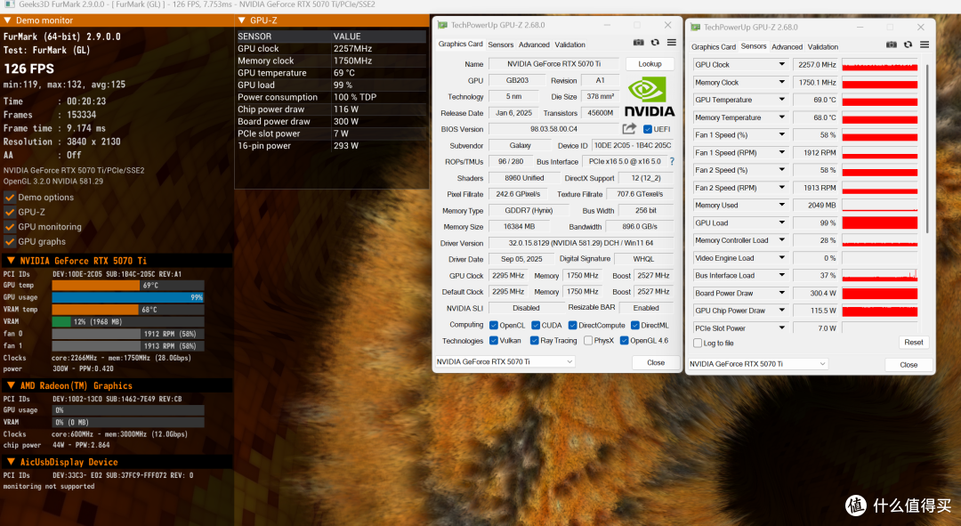The image size is (961, 526).
Task: Click the GPU usage 99% bar for RTX 5070 Ti
Action: [x=128, y=297]
